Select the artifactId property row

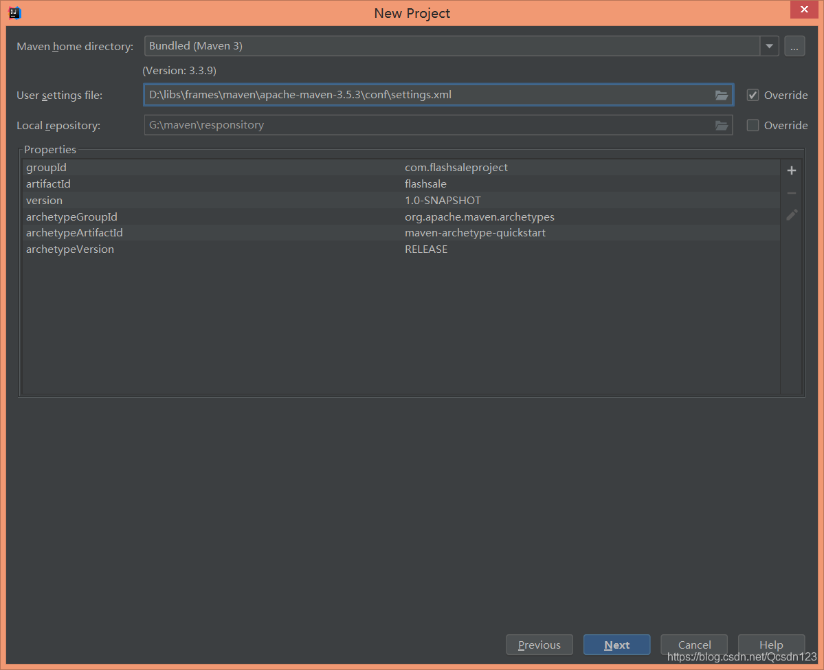(401, 184)
